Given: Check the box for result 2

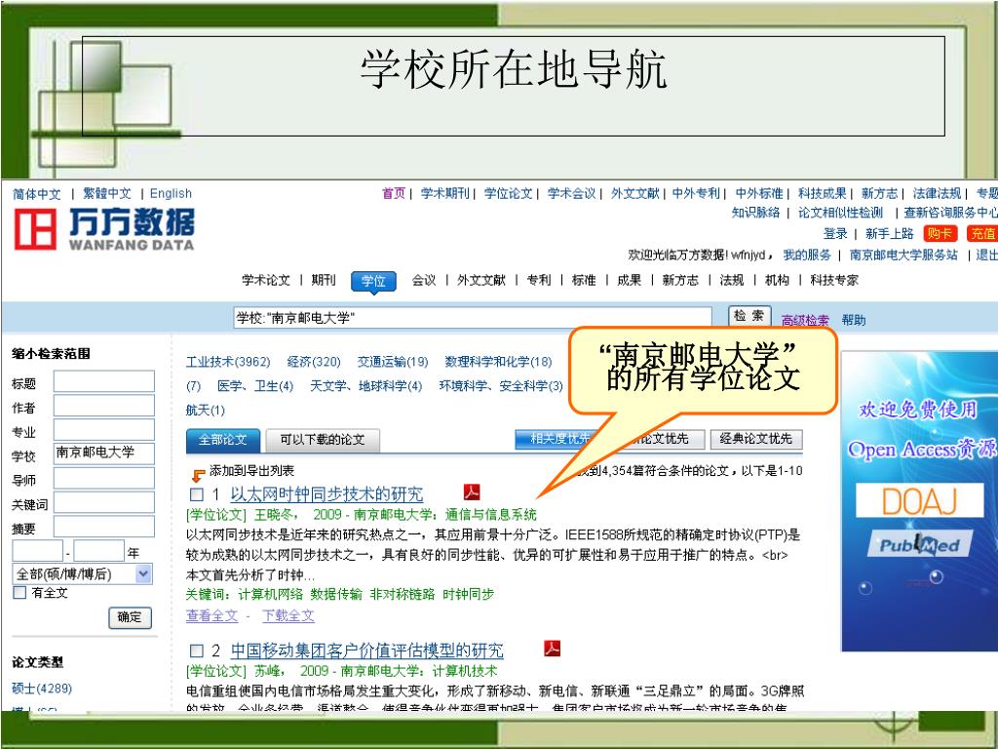Looking at the screenshot, I should [x=197, y=650].
